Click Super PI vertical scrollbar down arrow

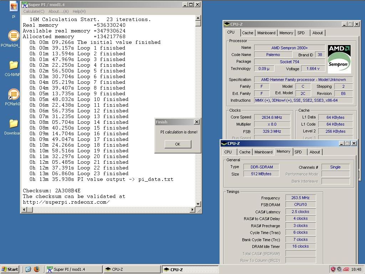[x=198, y=204]
